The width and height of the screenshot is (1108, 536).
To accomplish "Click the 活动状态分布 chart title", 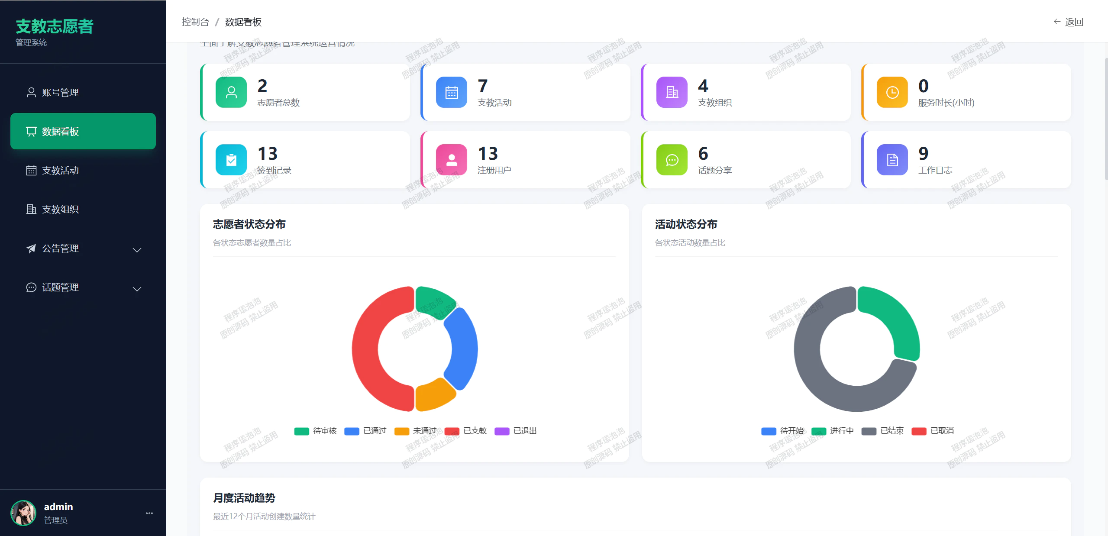I will (686, 224).
